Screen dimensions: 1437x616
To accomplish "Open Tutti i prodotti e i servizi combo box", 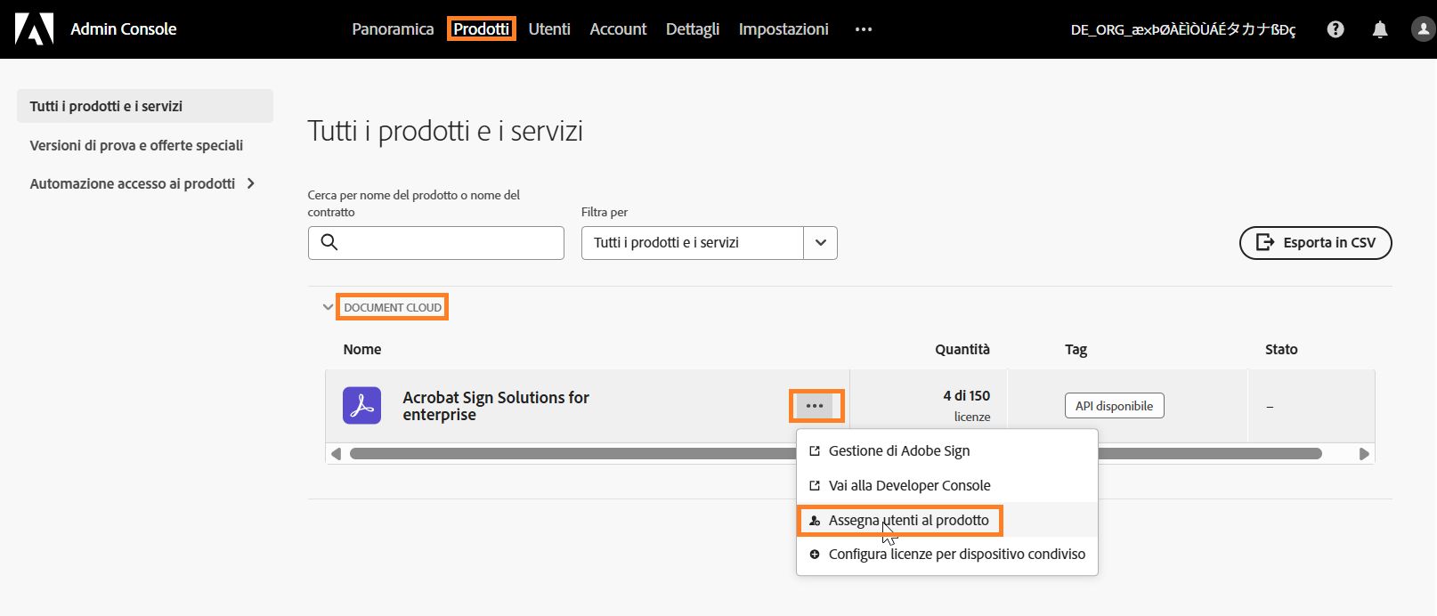I will 709,242.
